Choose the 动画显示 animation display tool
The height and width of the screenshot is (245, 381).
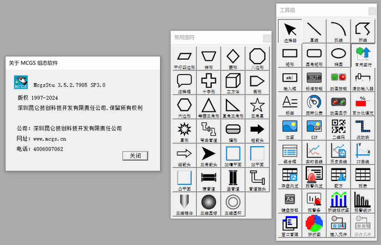[339, 104]
